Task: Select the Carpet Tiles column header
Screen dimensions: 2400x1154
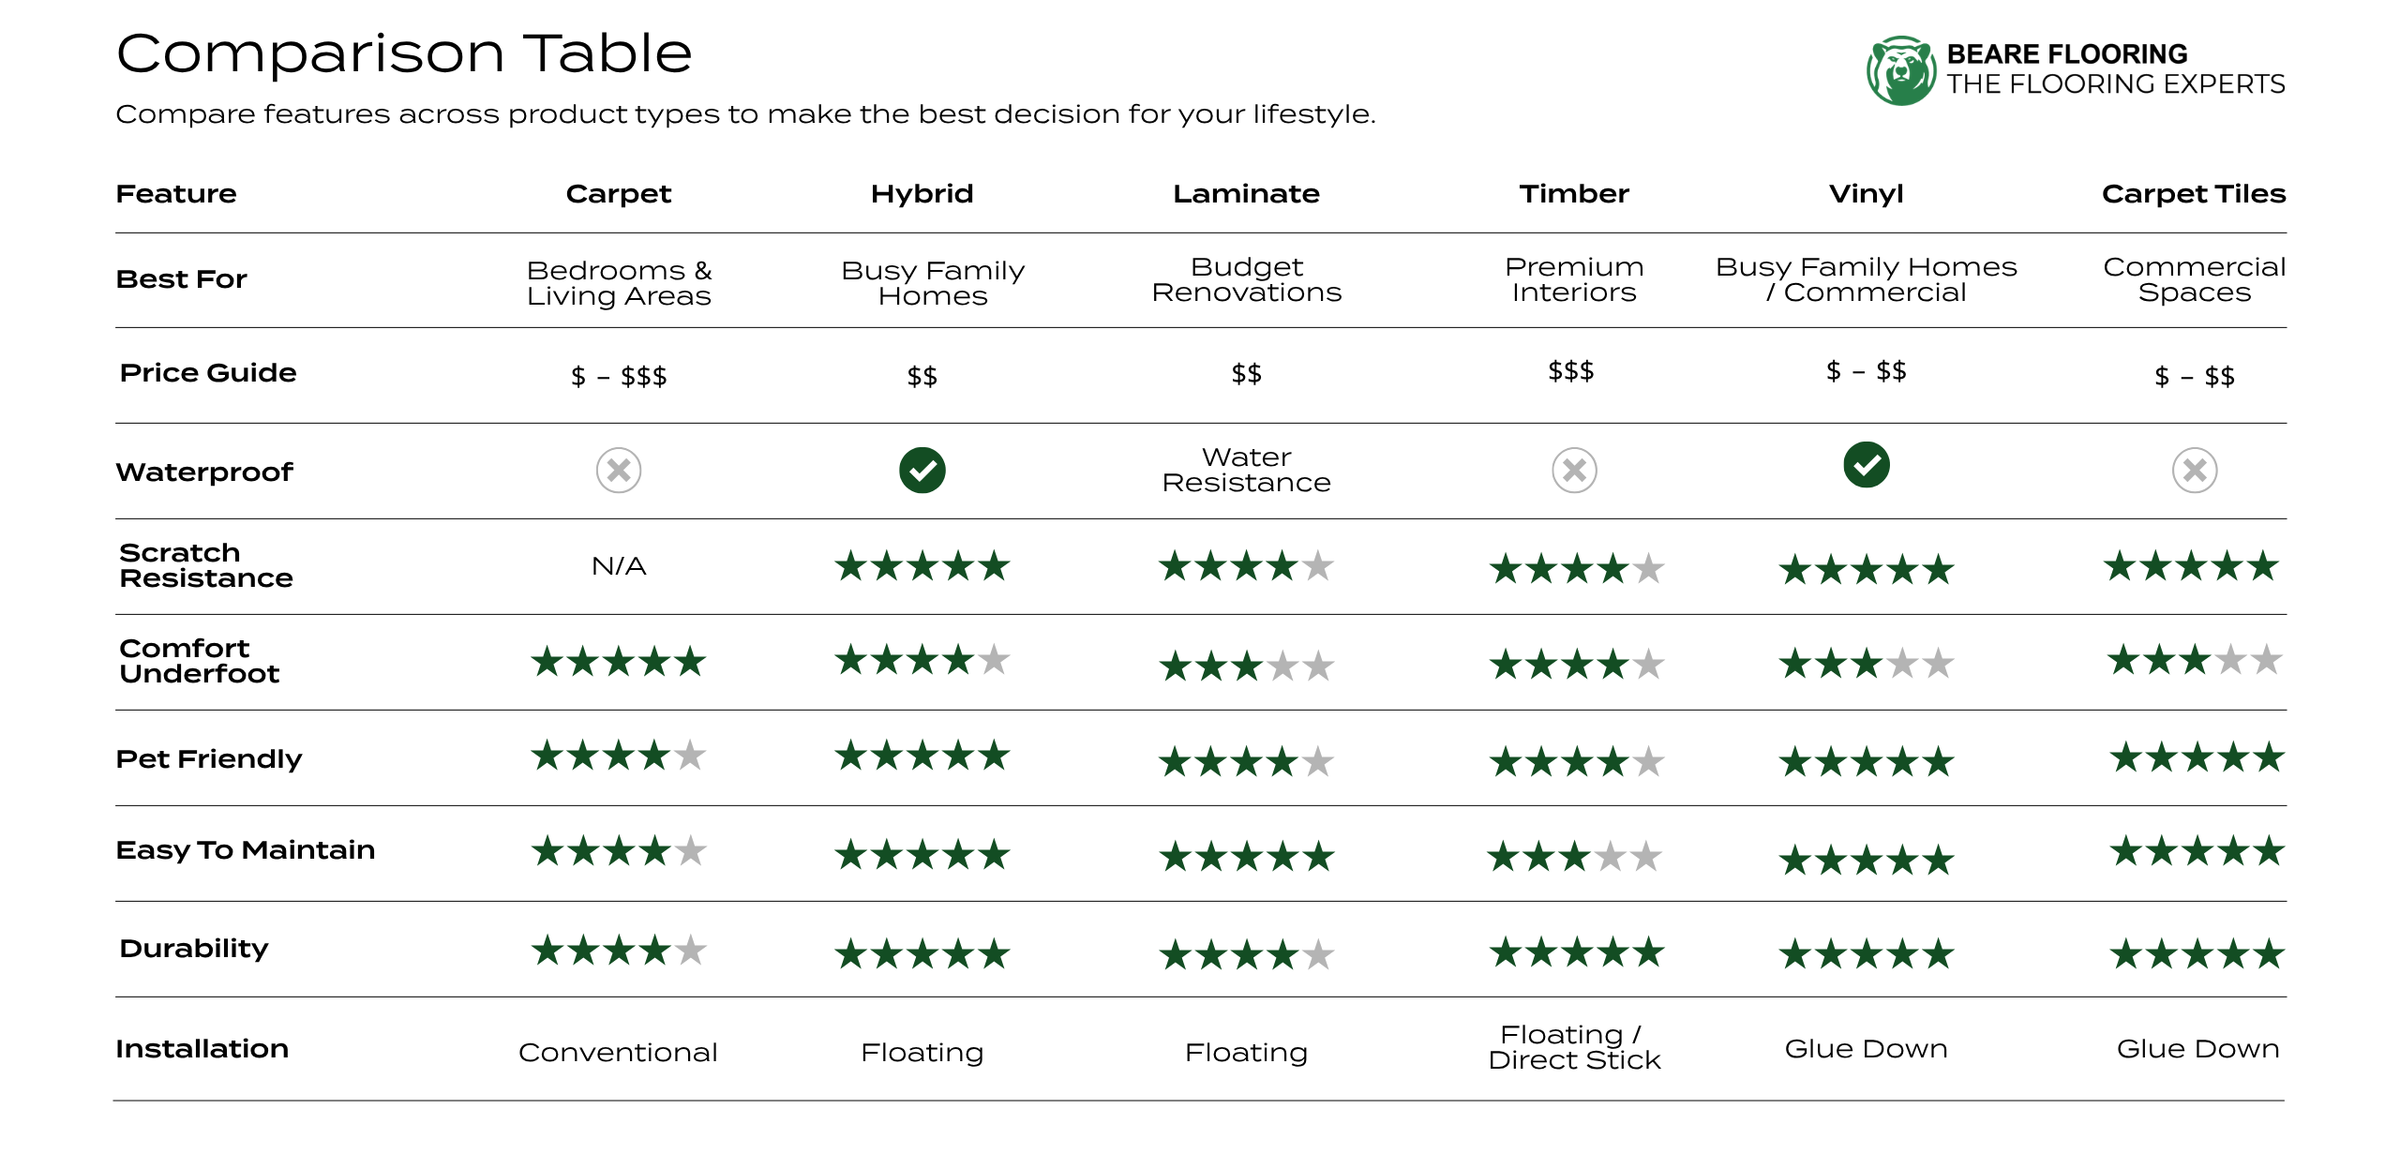Action: pos(2193,193)
